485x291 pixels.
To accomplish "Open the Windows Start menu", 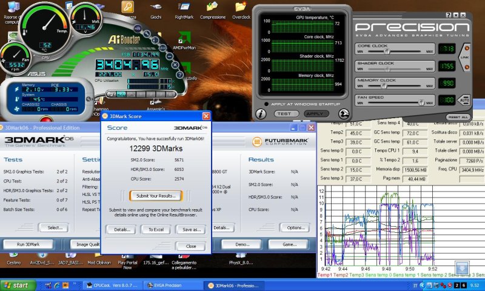I will (18, 286).
